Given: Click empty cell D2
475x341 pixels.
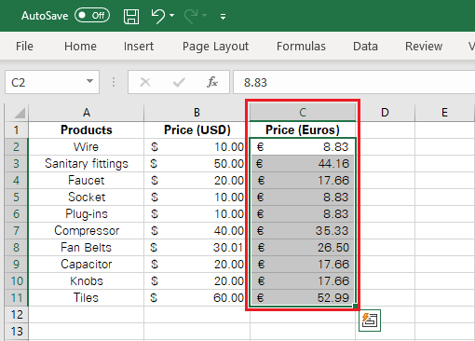Looking at the screenshot, I should (385, 146).
